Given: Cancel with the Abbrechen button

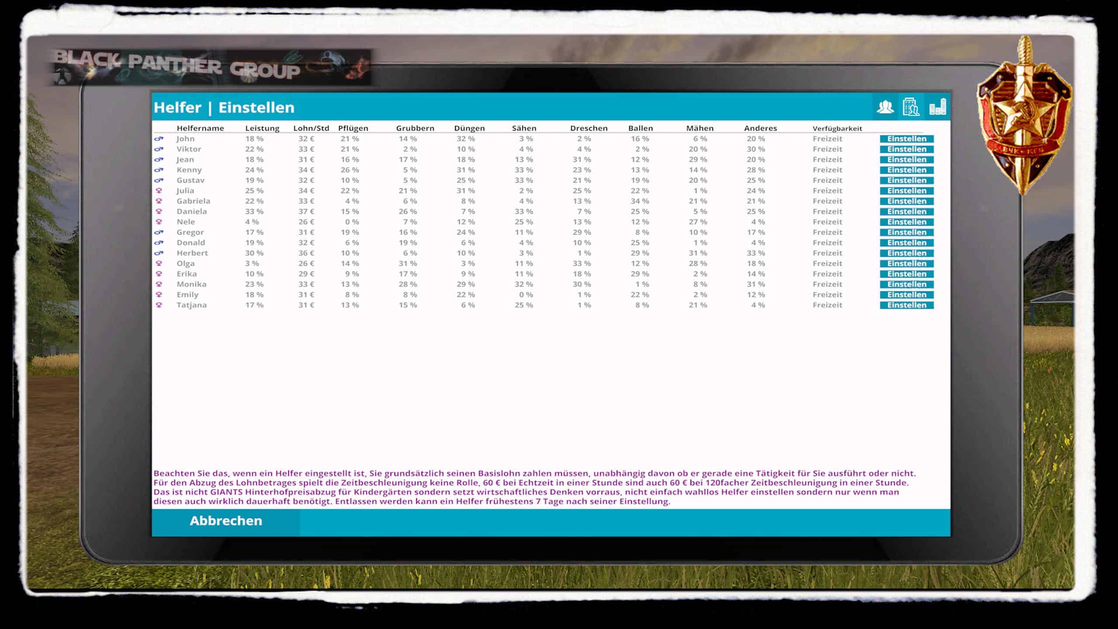Looking at the screenshot, I should click(x=226, y=521).
